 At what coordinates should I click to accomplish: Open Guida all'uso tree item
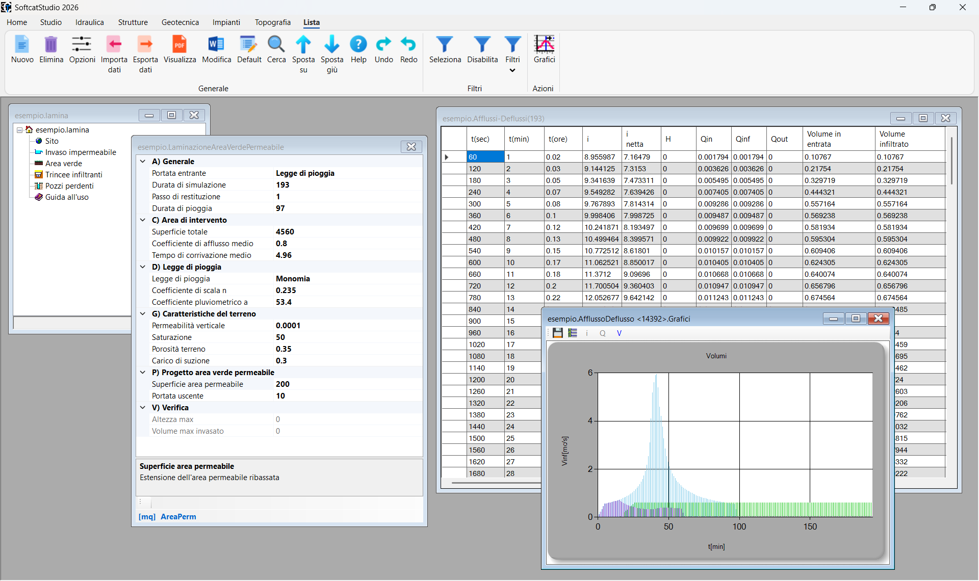[67, 197]
